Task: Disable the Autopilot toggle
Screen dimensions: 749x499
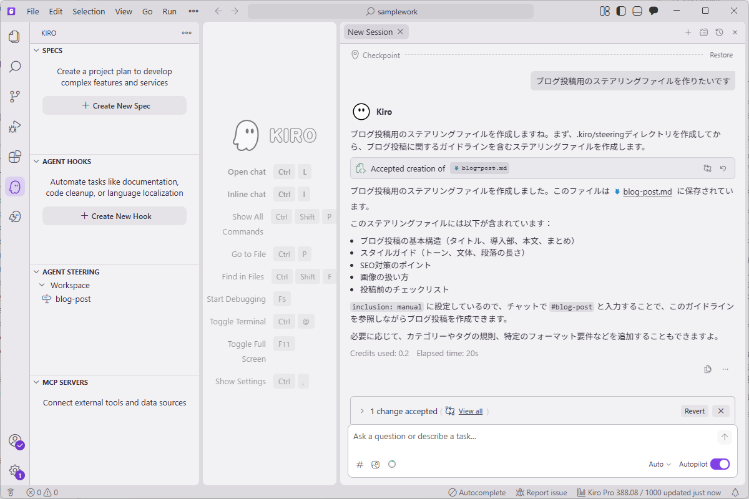Action: click(x=720, y=464)
